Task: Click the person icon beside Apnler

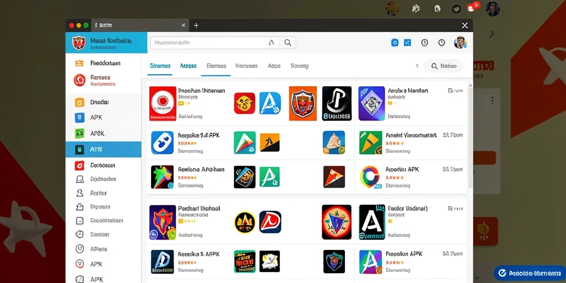Action: click(80, 193)
